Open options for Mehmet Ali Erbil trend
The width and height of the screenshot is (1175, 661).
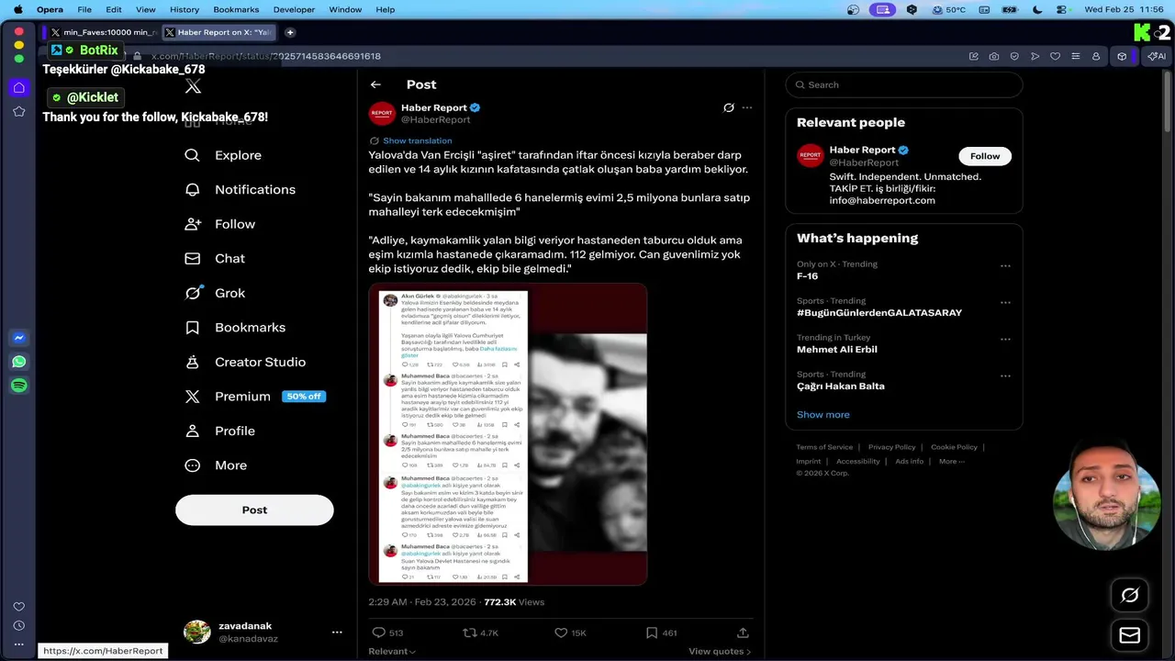point(1005,340)
